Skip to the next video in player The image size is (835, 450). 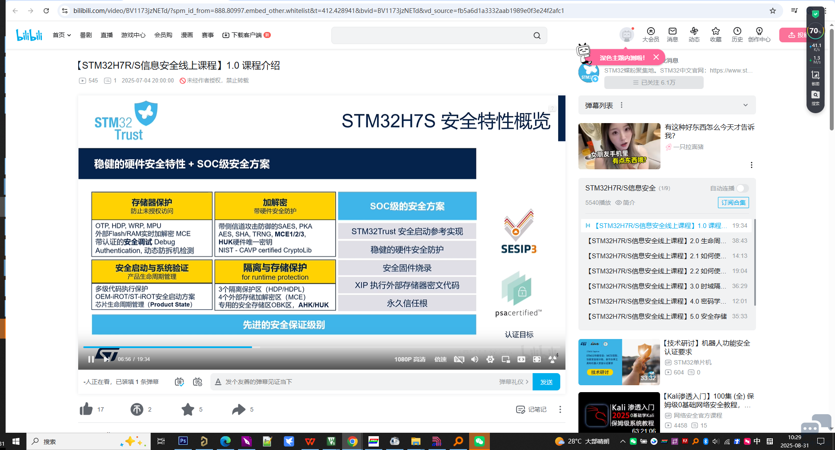click(106, 359)
